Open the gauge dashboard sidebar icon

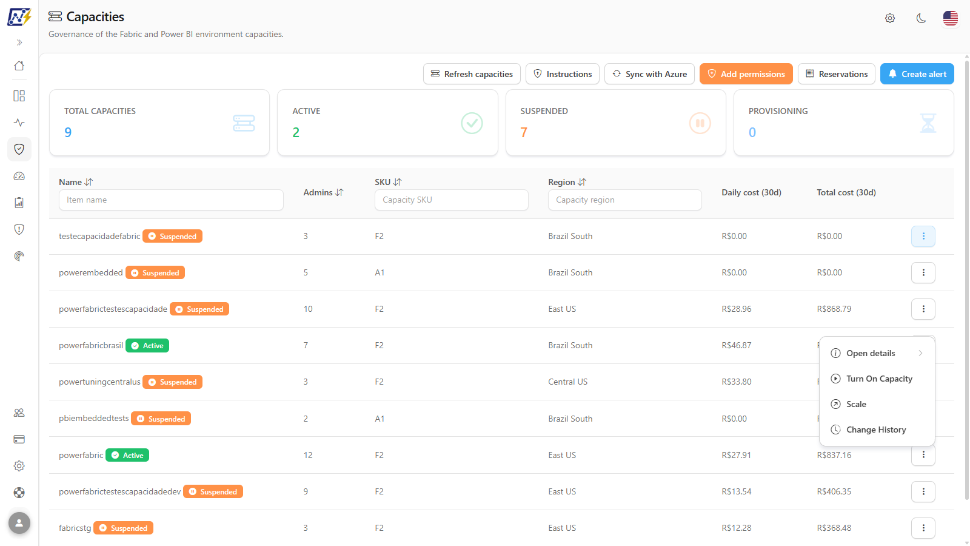click(x=19, y=176)
